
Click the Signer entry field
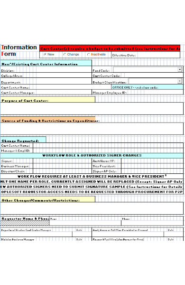tap(62, 161)
